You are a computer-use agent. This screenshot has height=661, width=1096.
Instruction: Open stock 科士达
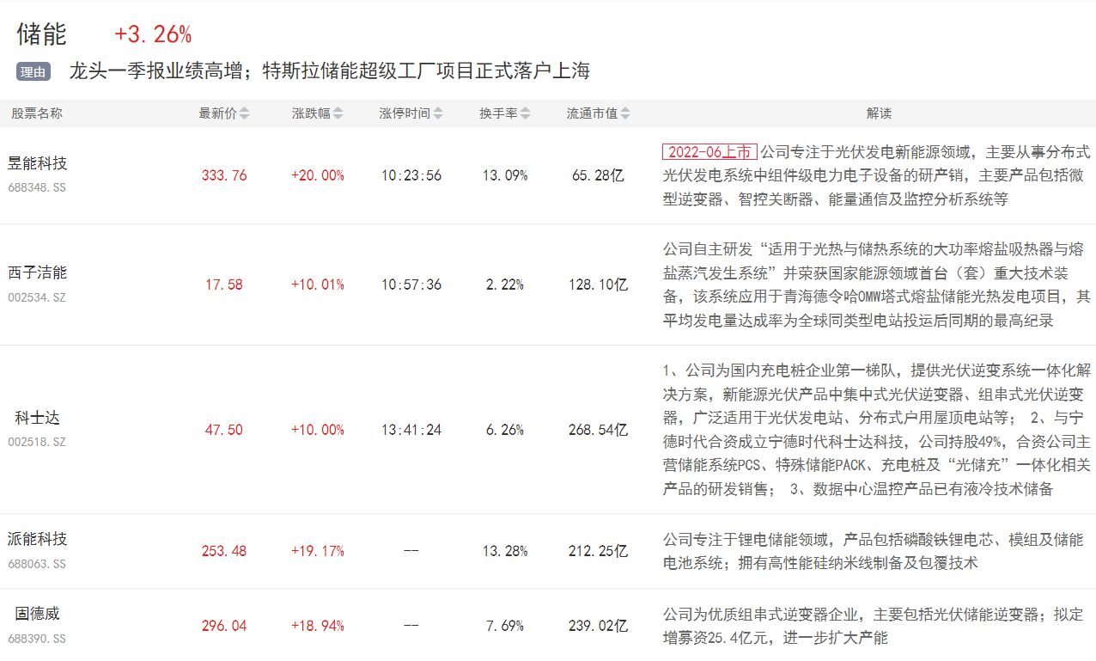coord(38,418)
